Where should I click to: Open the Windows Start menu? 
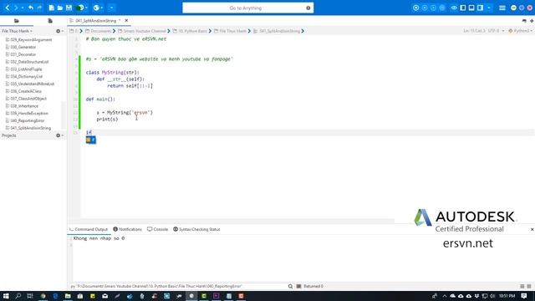6,296
